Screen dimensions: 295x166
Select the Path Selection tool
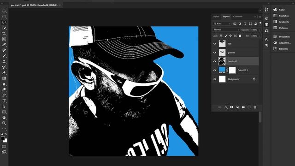4,107
